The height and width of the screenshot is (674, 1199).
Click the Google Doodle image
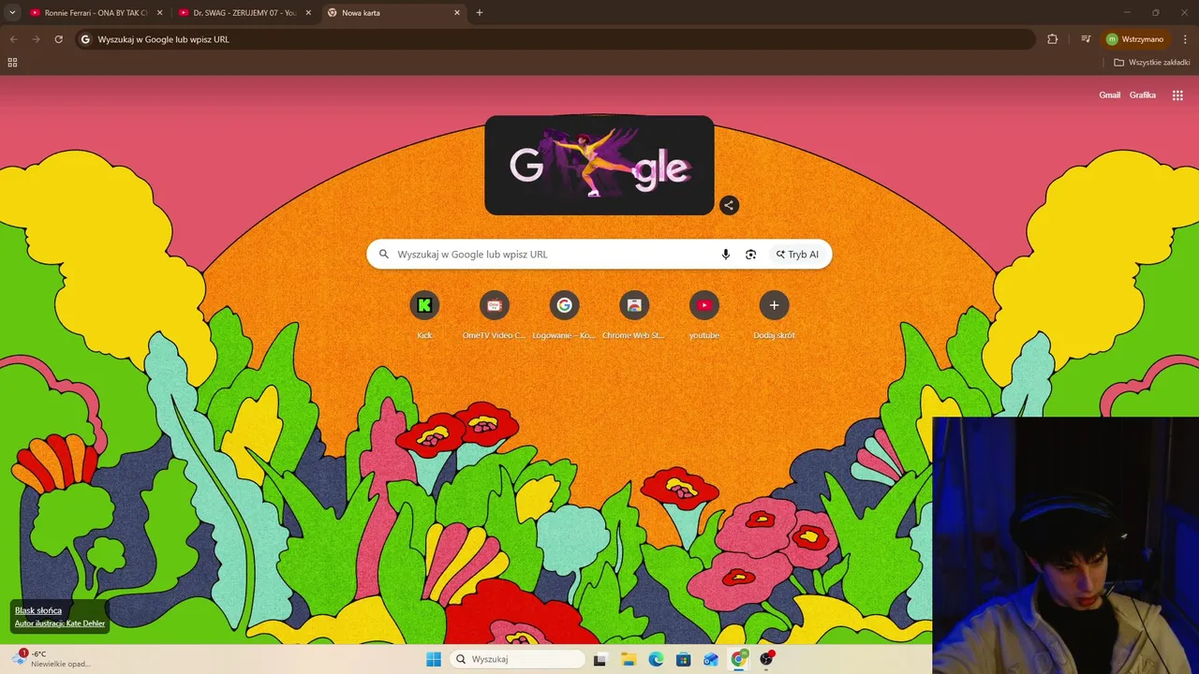coord(599,166)
